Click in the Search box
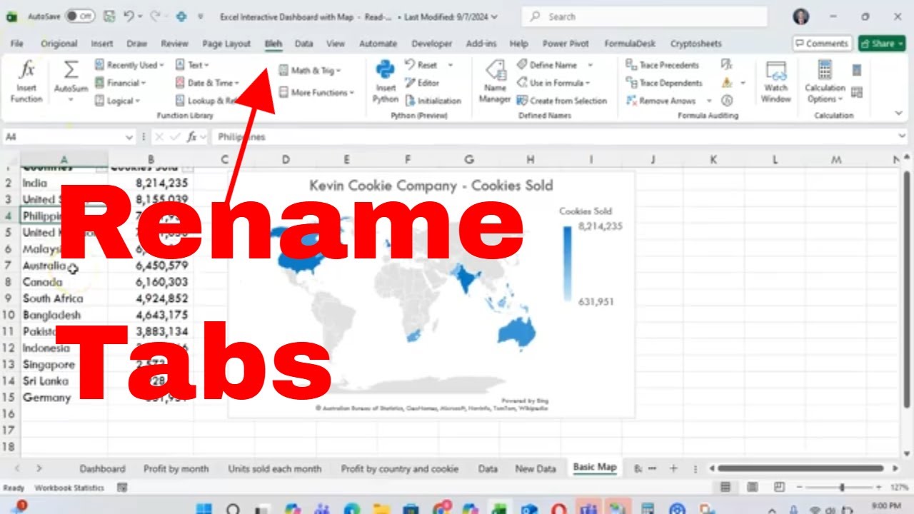914x514 pixels. coord(645,16)
